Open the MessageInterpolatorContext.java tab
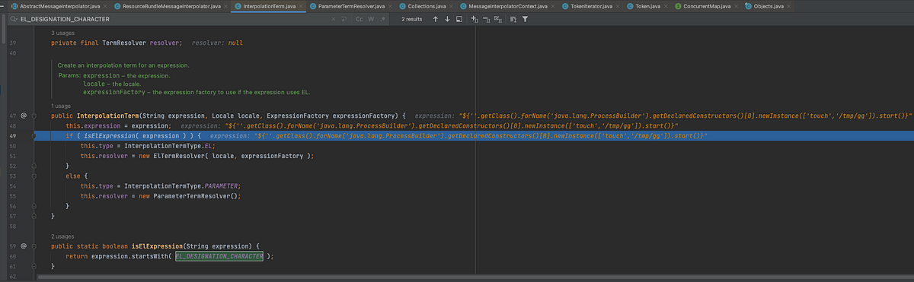The width and height of the screenshot is (914, 282). 507,6
